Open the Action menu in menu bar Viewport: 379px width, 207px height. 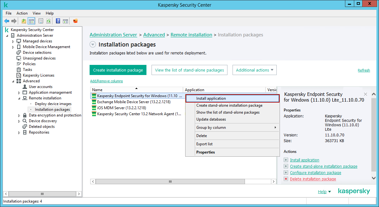point(22,13)
